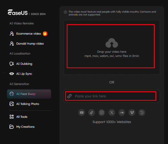Click the AI Face Swap face icon
This screenshot has width=168, height=144.
click(12, 94)
